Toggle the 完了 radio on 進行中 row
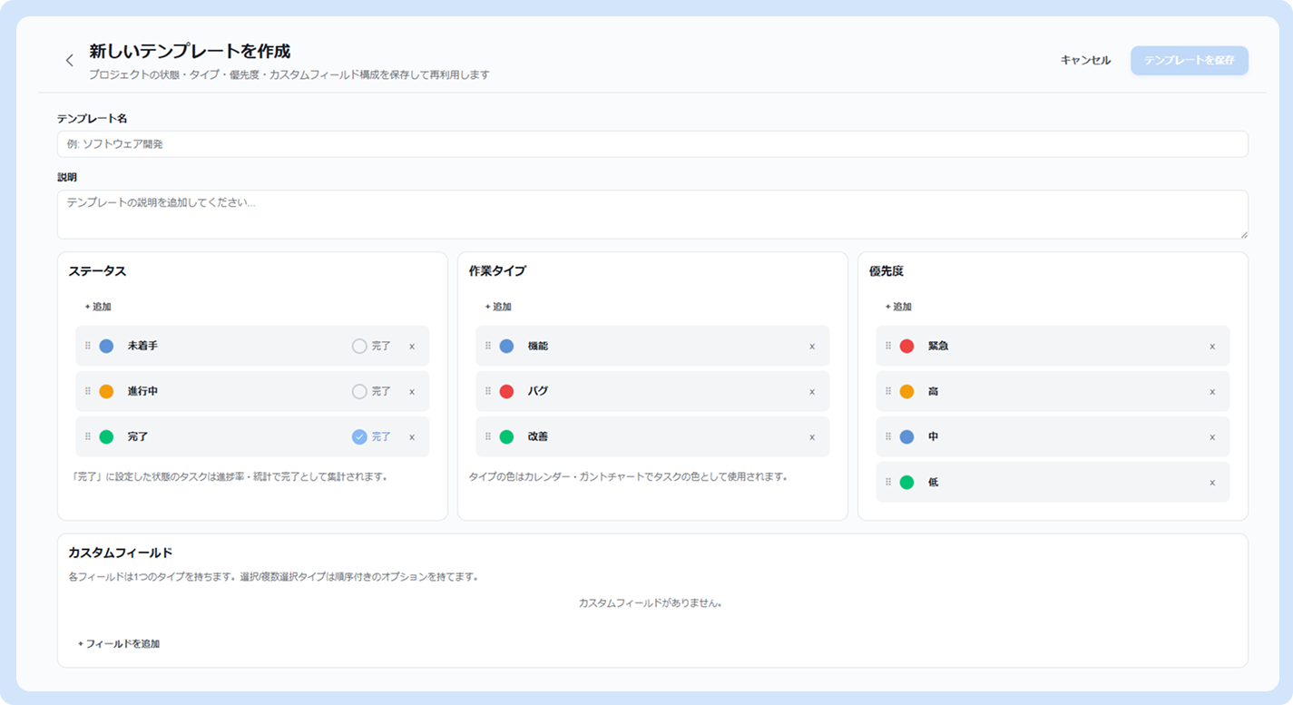This screenshot has height=705, width=1293. pyautogui.click(x=359, y=391)
